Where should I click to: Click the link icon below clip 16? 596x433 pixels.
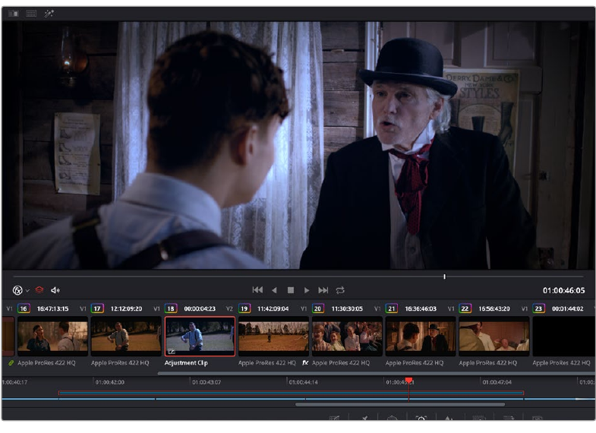coord(11,363)
